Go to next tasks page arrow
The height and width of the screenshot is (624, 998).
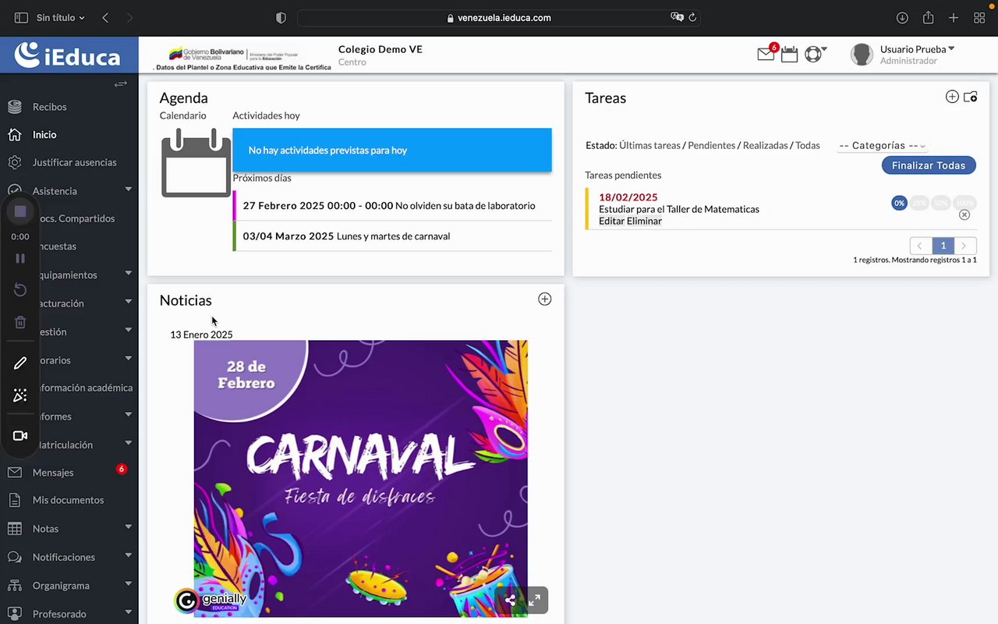point(965,246)
